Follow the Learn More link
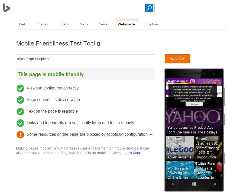The height and width of the screenshot is (194, 227). pyautogui.click(x=132, y=153)
